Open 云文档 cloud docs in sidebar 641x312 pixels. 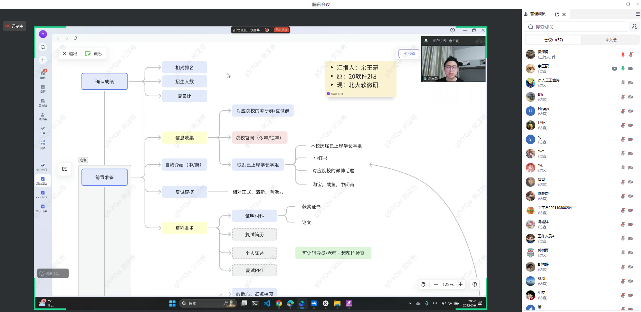pos(43,102)
